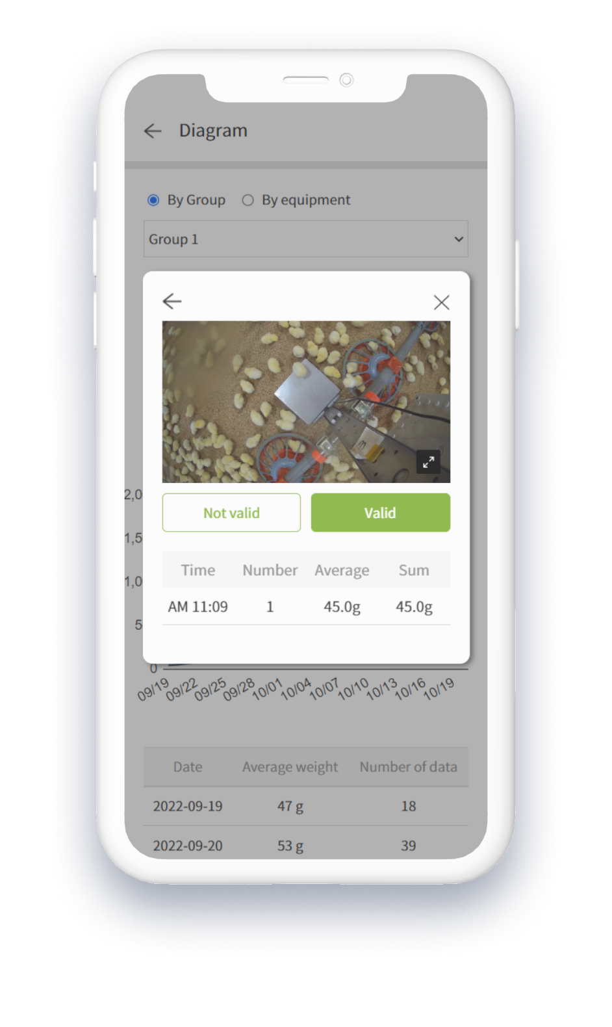
Task: Select the AM 11:09 measurement row
Action: (306, 606)
